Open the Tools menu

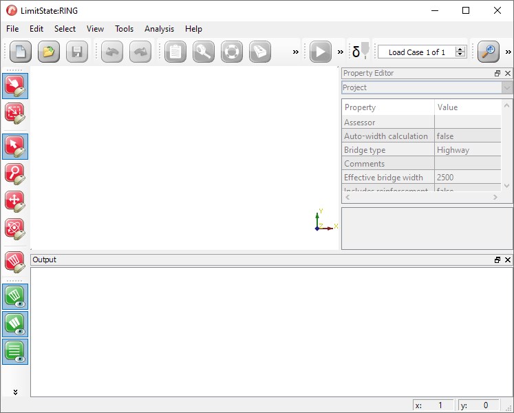(125, 29)
